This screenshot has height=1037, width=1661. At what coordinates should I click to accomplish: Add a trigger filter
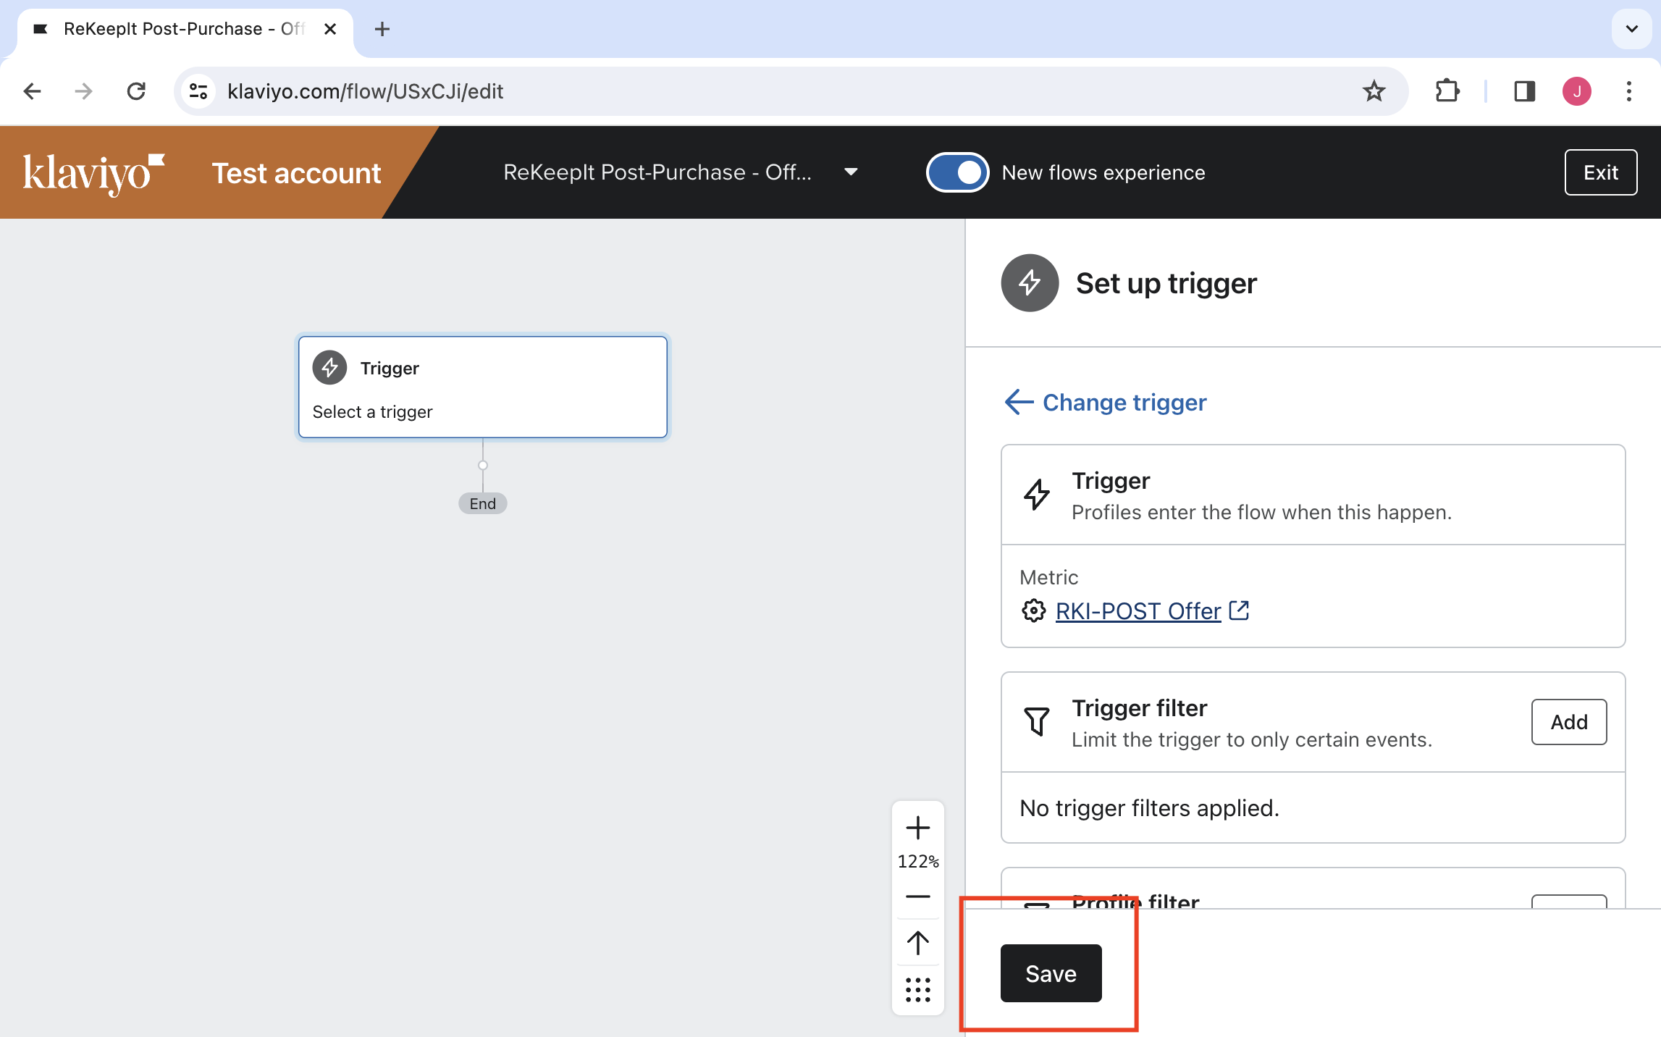click(1568, 722)
